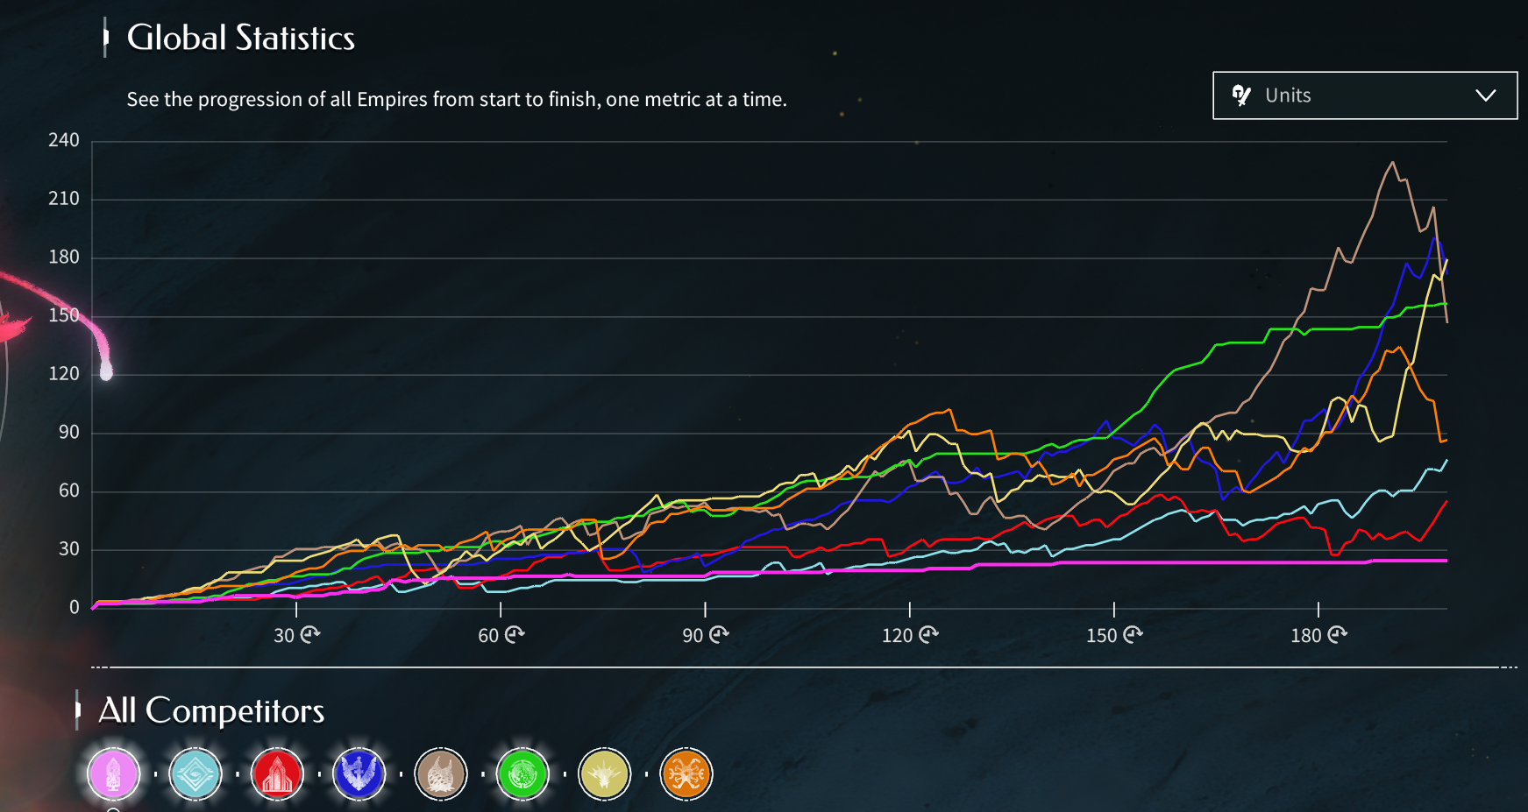Select the turn 150 axis marker
Image resolution: width=1528 pixels, height=812 pixels.
pyautogui.click(x=1113, y=635)
